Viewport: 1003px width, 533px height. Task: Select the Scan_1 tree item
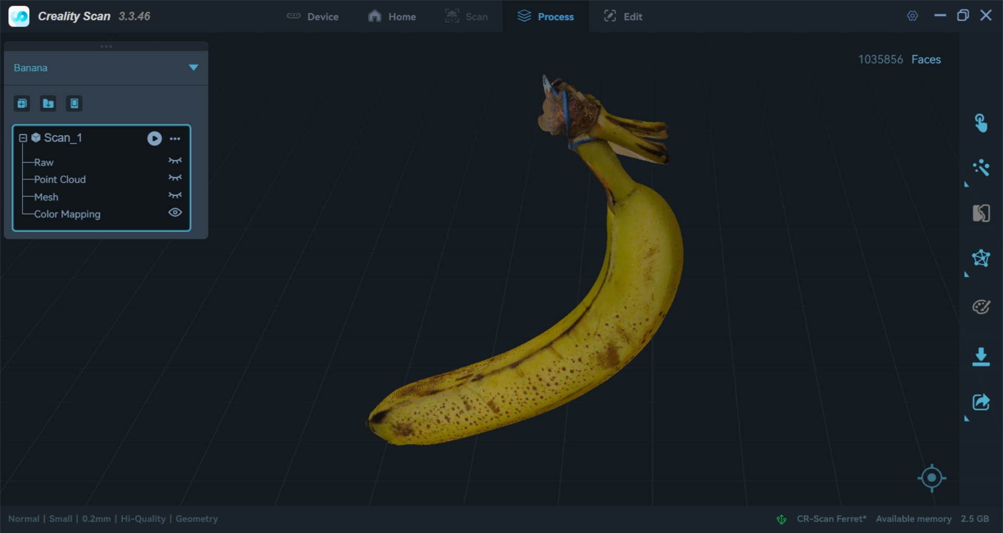pos(63,138)
